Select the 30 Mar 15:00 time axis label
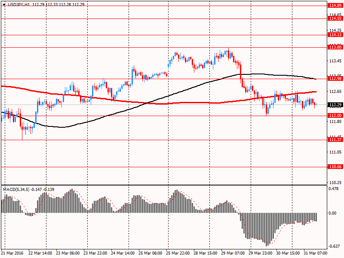Image resolution: width=344 pixels, height=258 pixels. (x=288, y=253)
